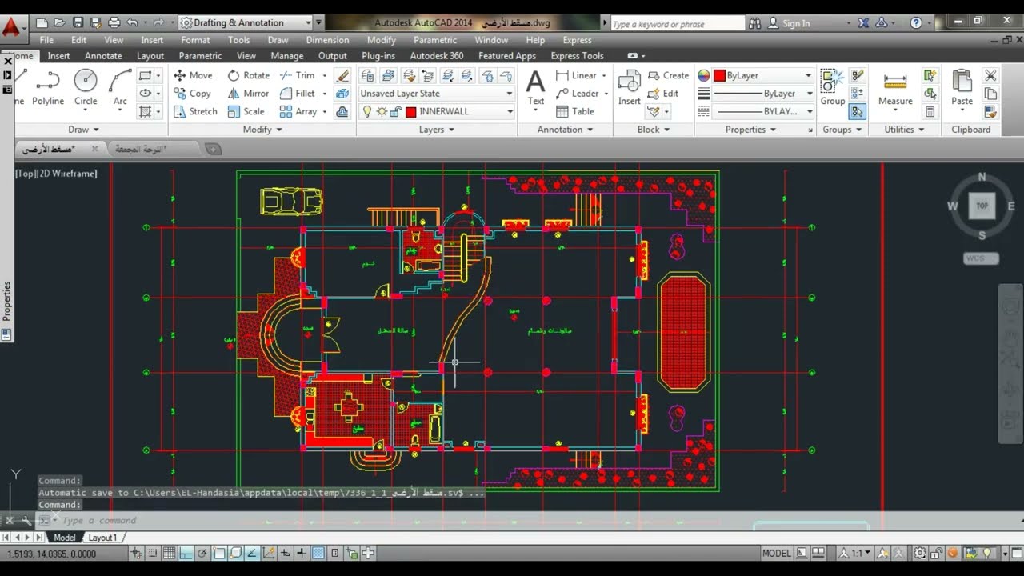Click the Plot printer icon
Image resolution: width=1024 pixels, height=576 pixels.
114,22
